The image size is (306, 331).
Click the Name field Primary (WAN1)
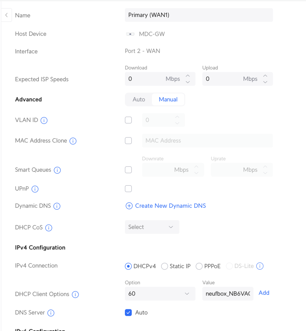(x=199, y=15)
